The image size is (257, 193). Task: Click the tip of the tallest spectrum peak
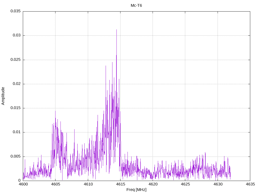[x=116, y=30]
